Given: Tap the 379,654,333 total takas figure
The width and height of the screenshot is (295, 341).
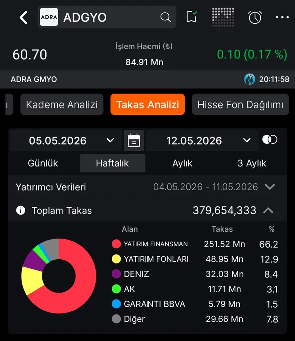Looking at the screenshot, I should (x=225, y=210).
